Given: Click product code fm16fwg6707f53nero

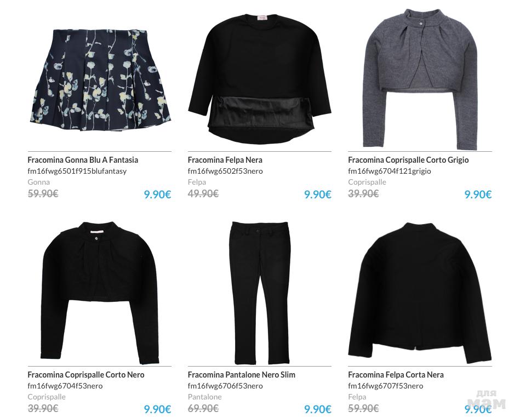Looking at the screenshot, I should [x=386, y=386].
